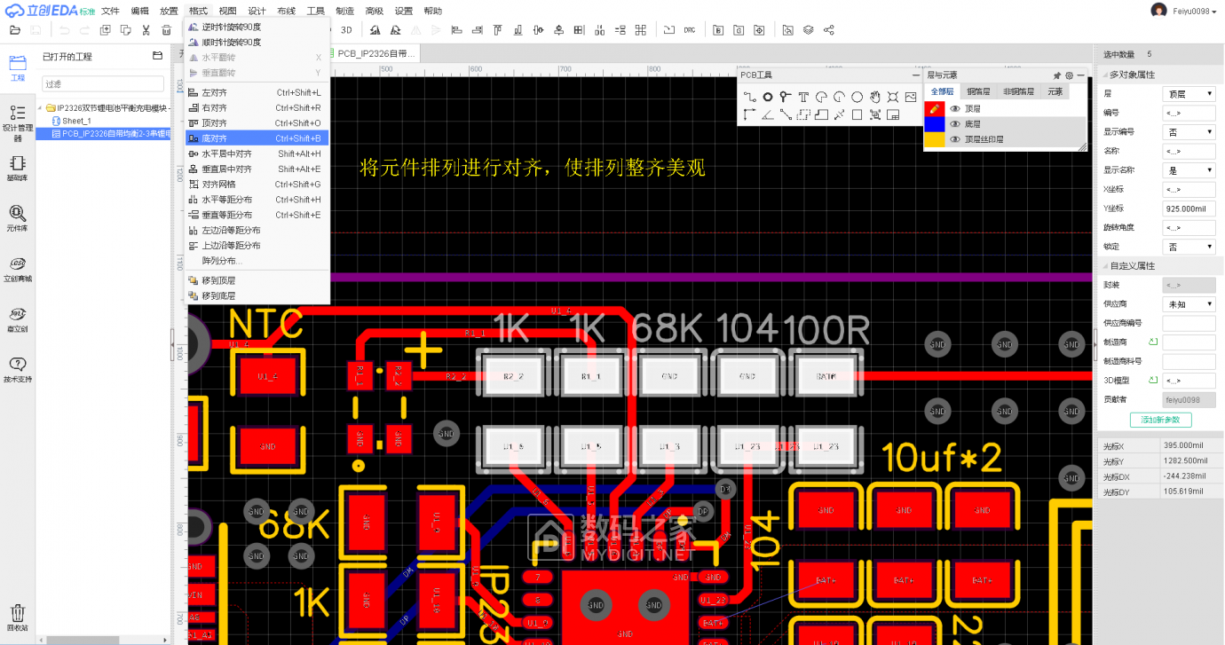The height and width of the screenshot is (645, 1225).
Task: Select the Circle drawing tool in PCB tools
Action: coord(857,97)
